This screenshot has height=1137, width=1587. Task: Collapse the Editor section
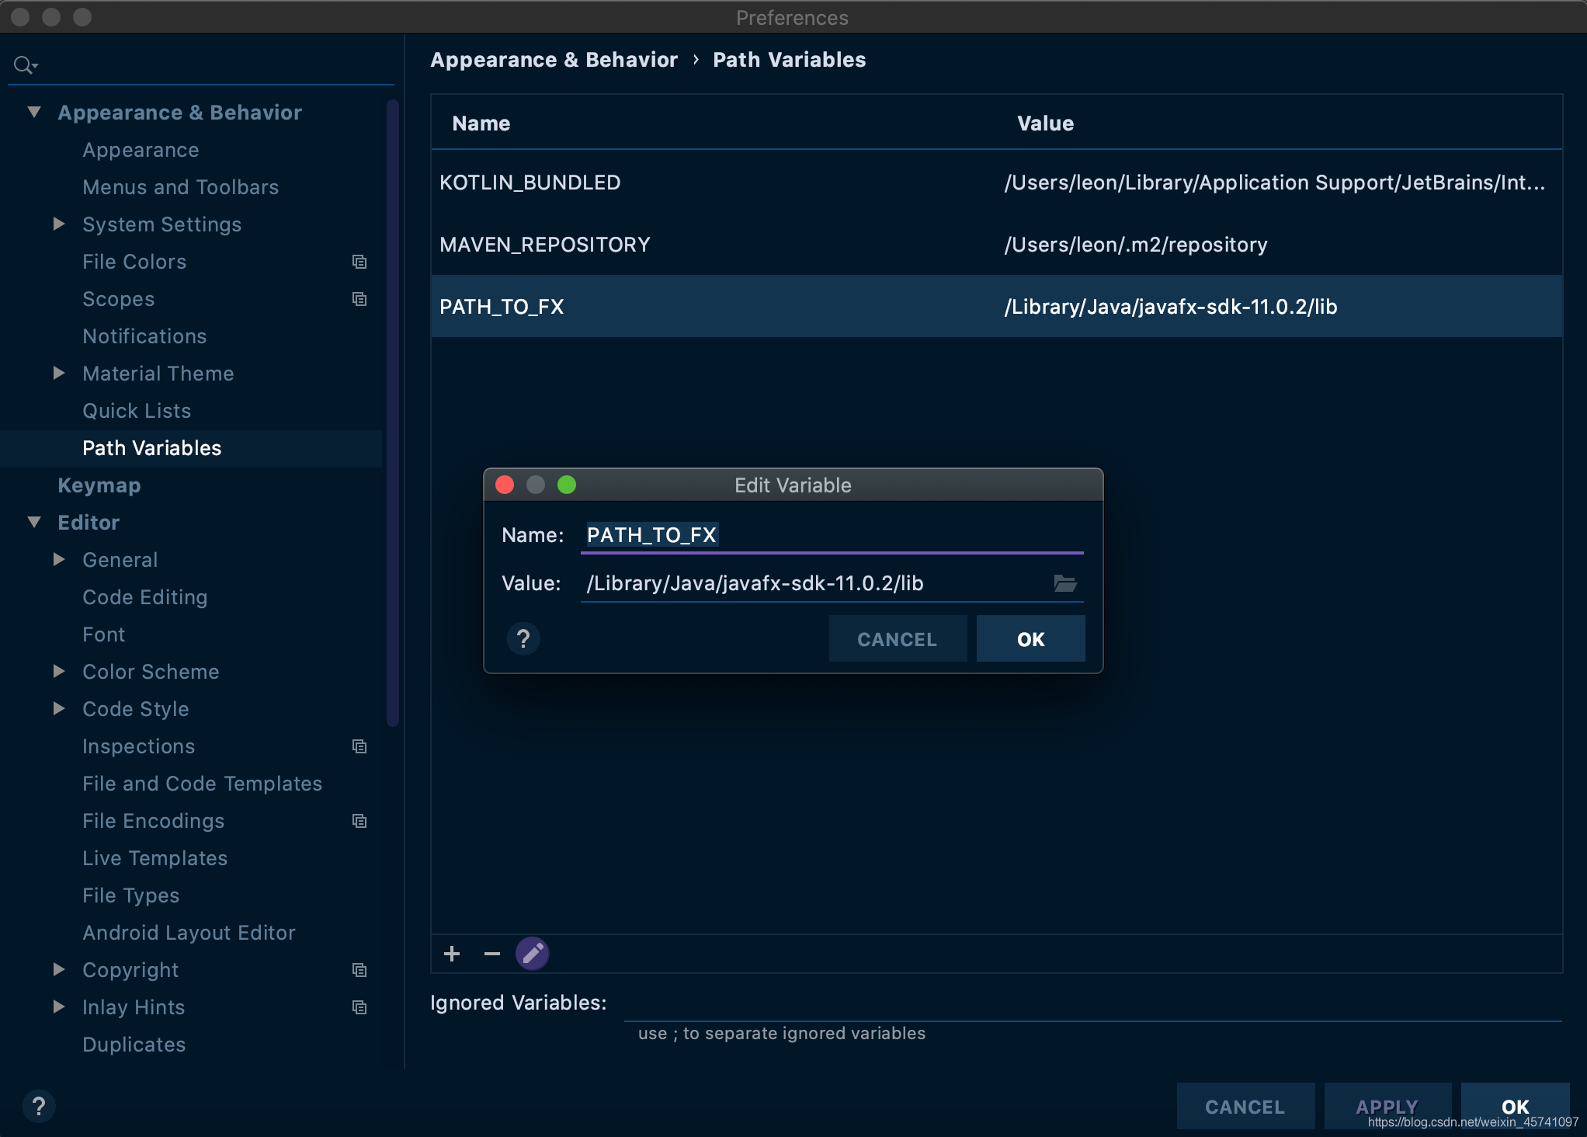point(34,522)
